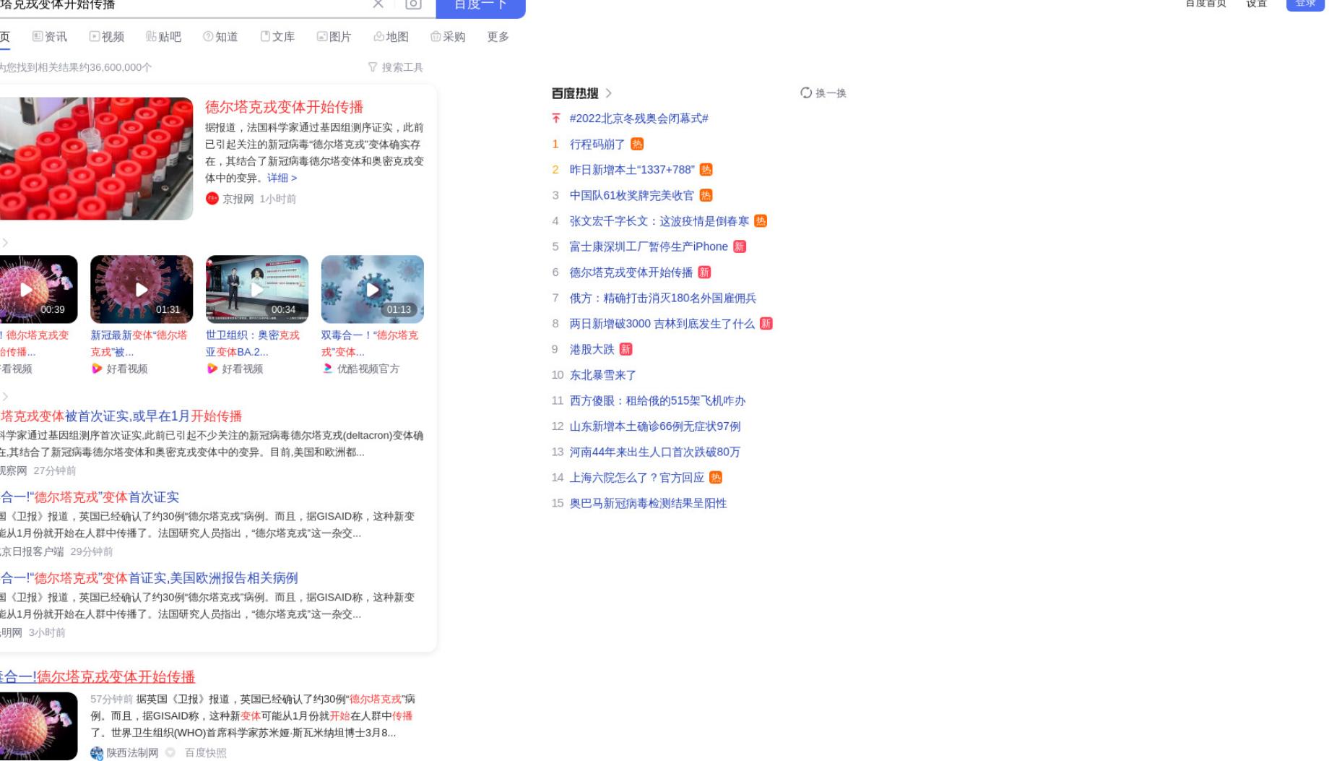Open hot search 东北暴雪来了
Image resolution: width=1342 pixels, height=761 pixels.
coord(603,375)
